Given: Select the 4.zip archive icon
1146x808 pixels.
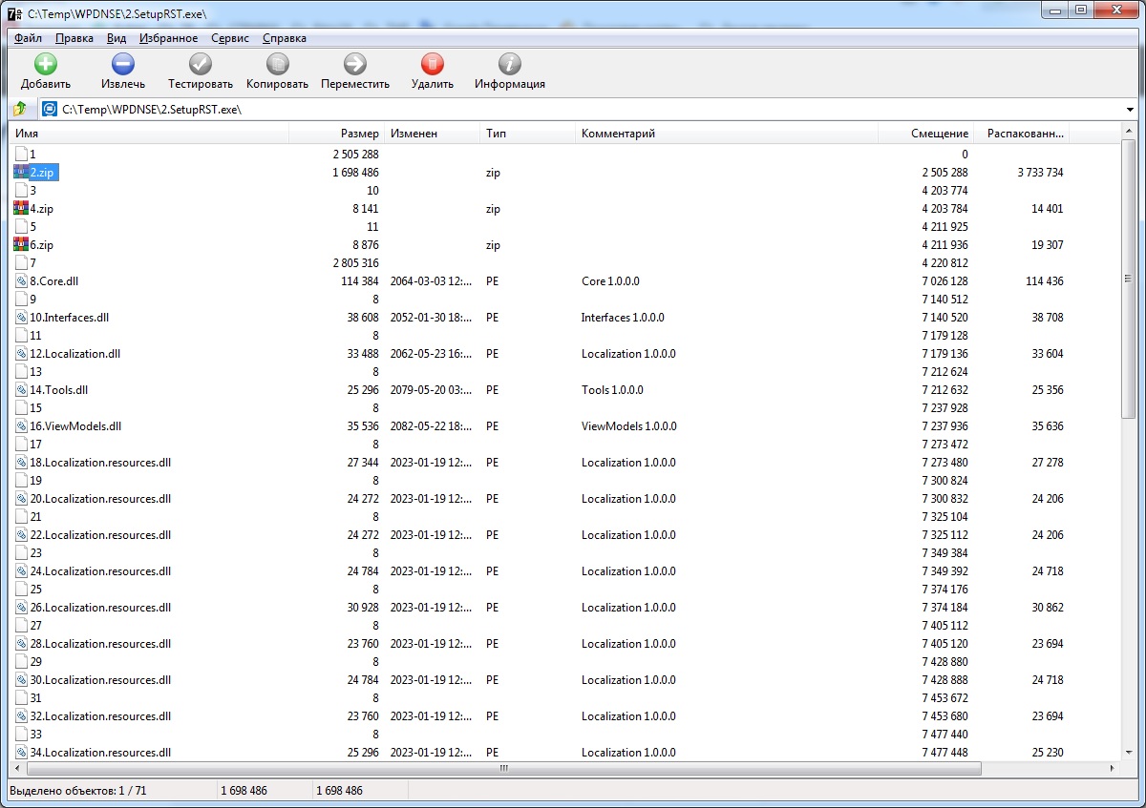Looking at the screenshot, I should tap(21, 208).
